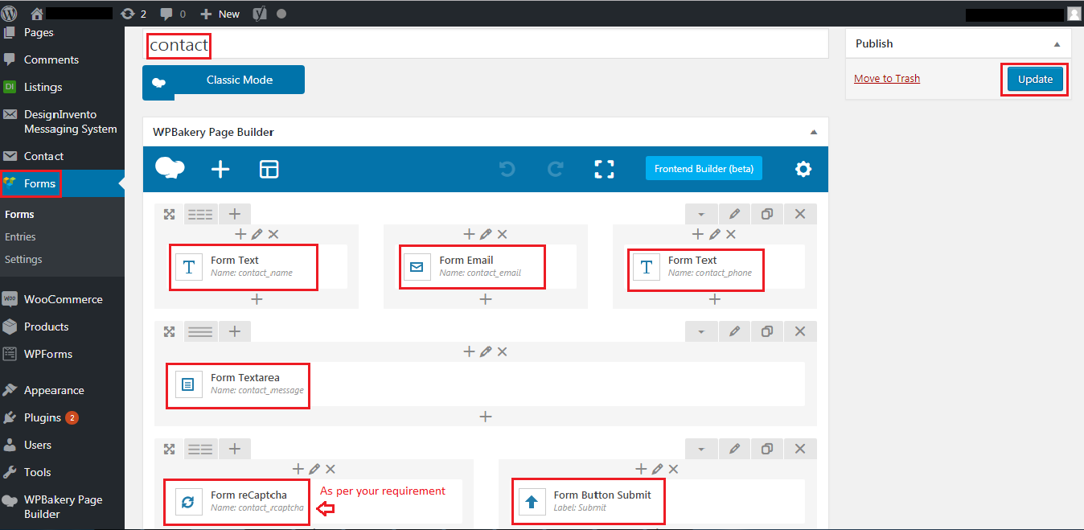Image resolution: width=1084 pixels, height=530 pixels.
Task: Click the Move to Trash link
Action: (x=887, y=79)
